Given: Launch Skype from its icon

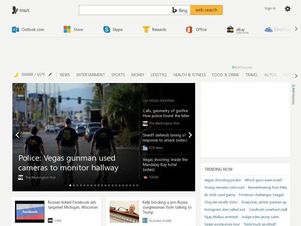Looking at the screenshot, I should (x=106, y=30).
